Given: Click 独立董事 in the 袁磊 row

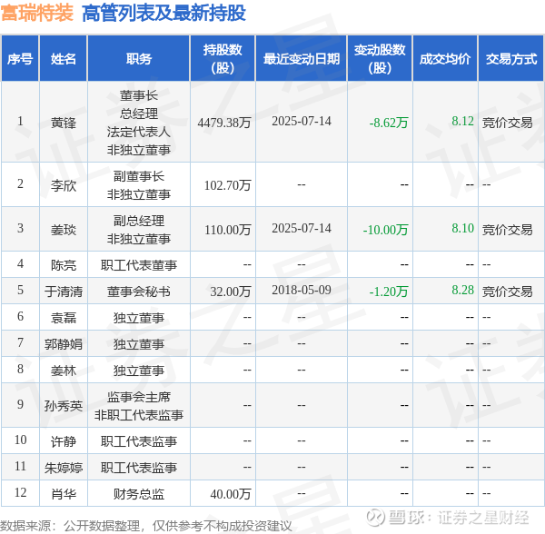Looking at the screenshot, I should (139, 318).
